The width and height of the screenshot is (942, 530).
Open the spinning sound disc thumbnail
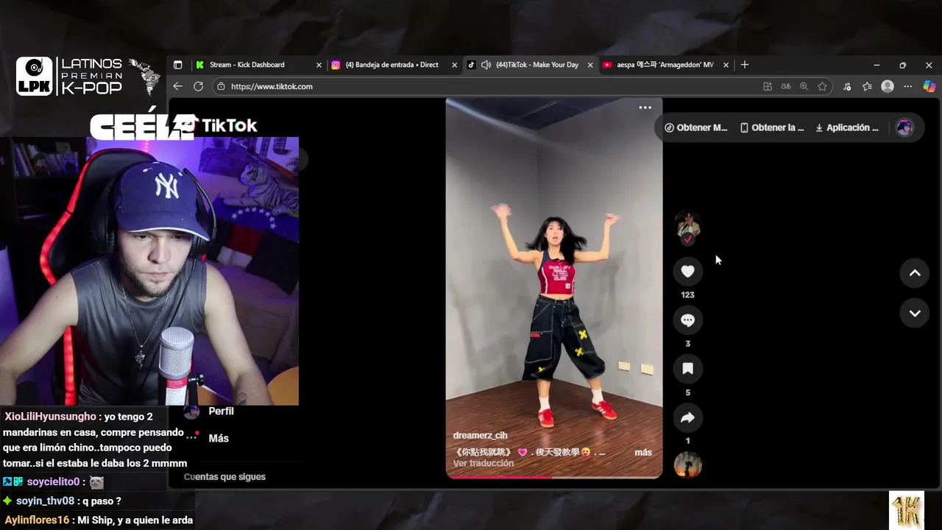click(687, 465)
